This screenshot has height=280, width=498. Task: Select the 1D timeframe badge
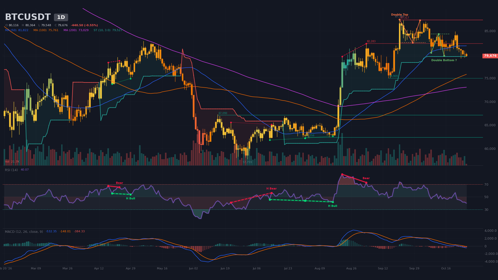(x=61, y=17)
